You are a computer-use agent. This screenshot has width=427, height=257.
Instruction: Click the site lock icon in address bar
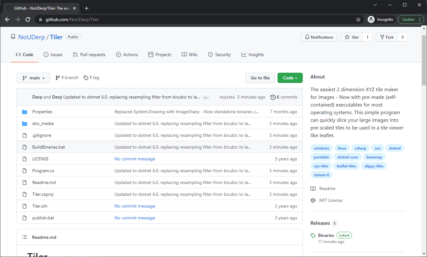pos(40,19)
